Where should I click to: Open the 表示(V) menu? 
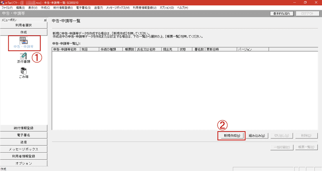click(33, 8)
